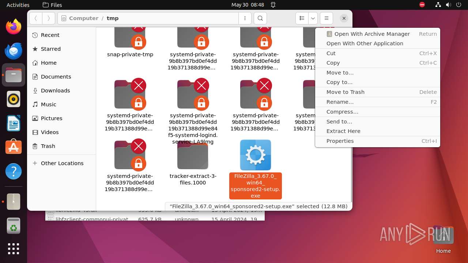Open the path bar three-dot menu

[245, 18]
